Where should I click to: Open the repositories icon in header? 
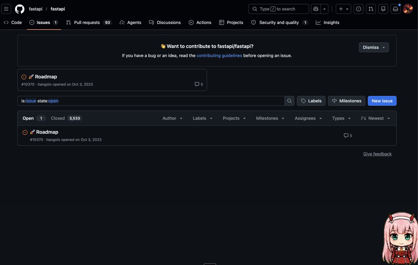pos(383,9)
